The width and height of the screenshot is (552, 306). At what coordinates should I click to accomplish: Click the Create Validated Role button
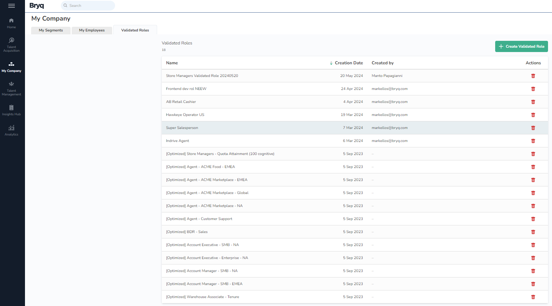point(521,46)
